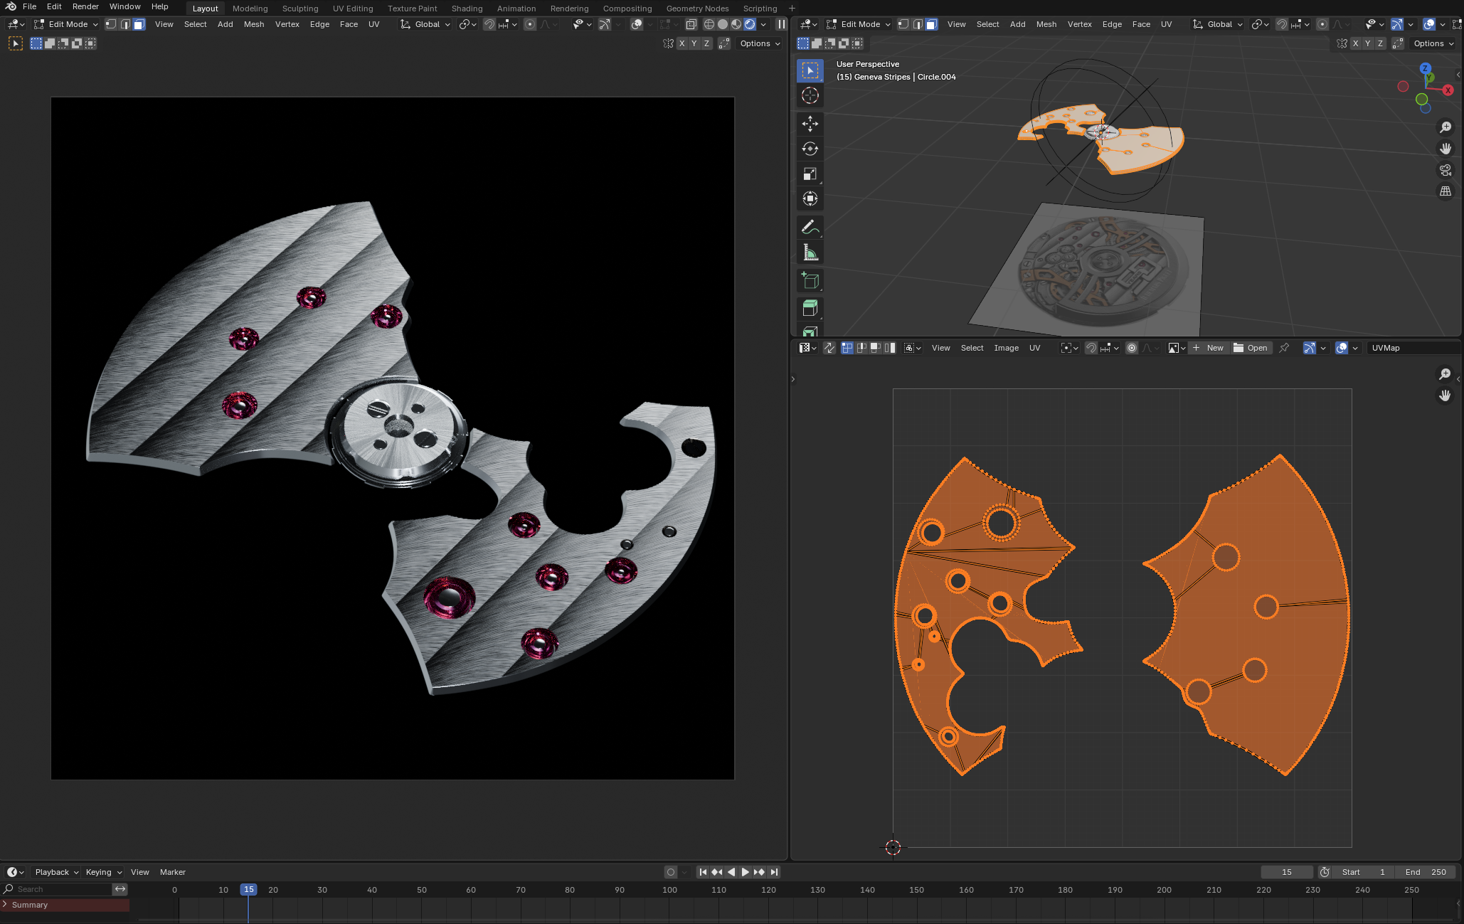This screenshot has height=924, width=1464.
Task: Select the Scale tool
Action: coord(810,174)
